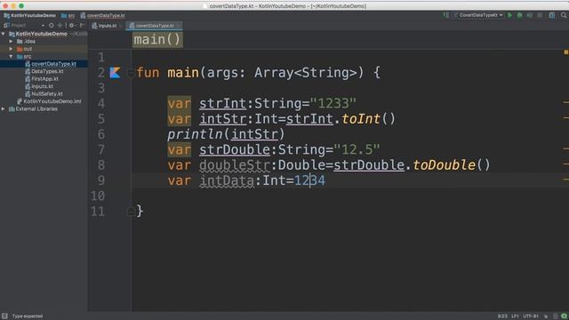Open Project panel settings gear icon
The image size is (569, 320).
pos(72,26)
